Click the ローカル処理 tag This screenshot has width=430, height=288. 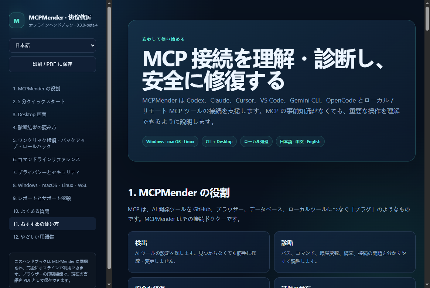click(256, 142)
